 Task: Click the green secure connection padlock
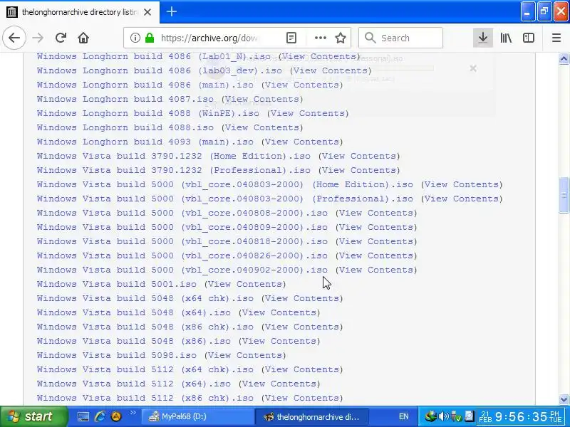tap(150, 38)
